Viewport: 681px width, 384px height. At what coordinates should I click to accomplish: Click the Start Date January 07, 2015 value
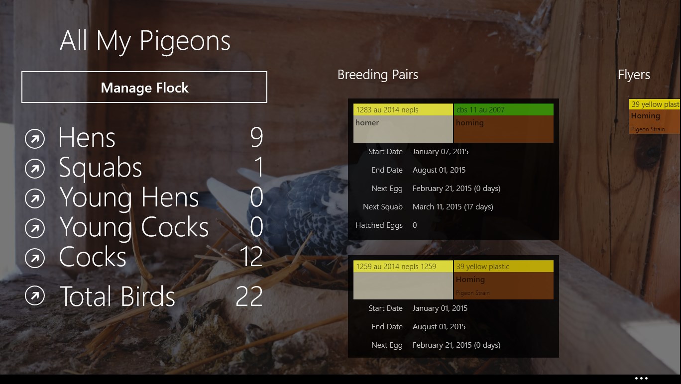440,152
